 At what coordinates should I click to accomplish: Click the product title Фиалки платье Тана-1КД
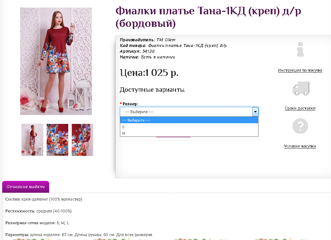pos(208,17)
